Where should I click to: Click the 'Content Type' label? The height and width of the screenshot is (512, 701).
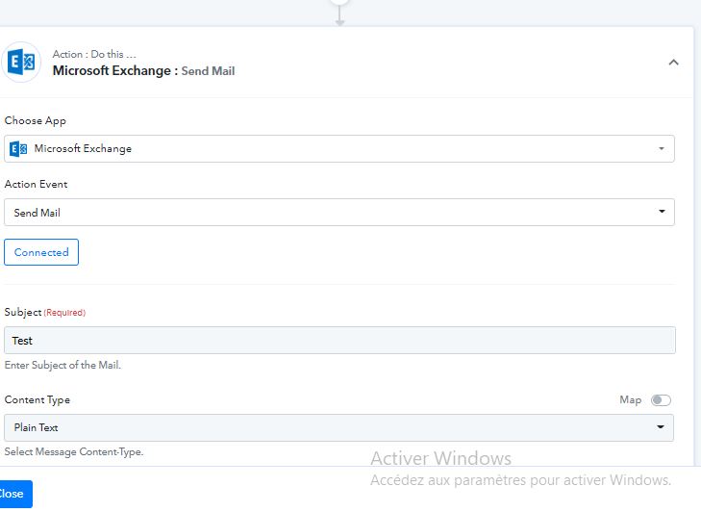click(38, 399)
